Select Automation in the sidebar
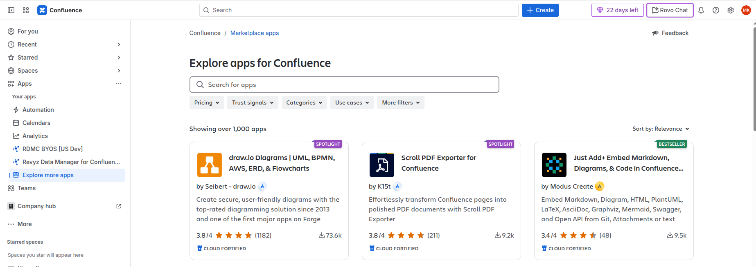The height and width of the screenshot is (267, 756). pyautogui.click(x=38, y=110)
